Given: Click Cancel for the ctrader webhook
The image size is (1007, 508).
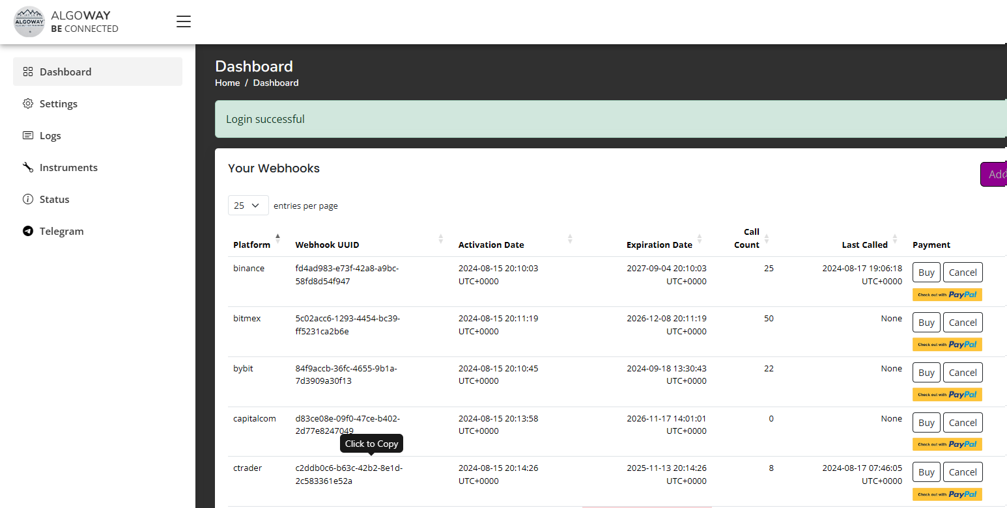Looking at the screenshot, I should 963,472.
